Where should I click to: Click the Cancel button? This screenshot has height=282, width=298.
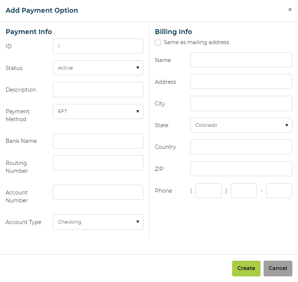click(x=278, y=268)
